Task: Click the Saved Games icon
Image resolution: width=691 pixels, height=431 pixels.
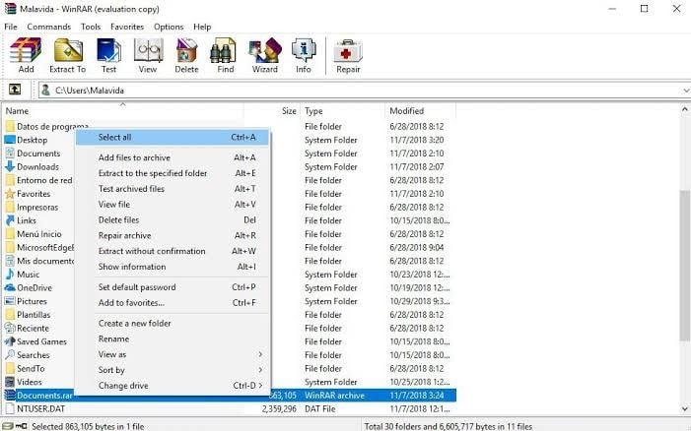Action: coord(10,341)
